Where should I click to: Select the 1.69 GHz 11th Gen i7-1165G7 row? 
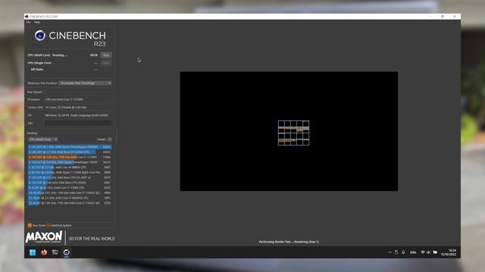click(x=70, y=203)
